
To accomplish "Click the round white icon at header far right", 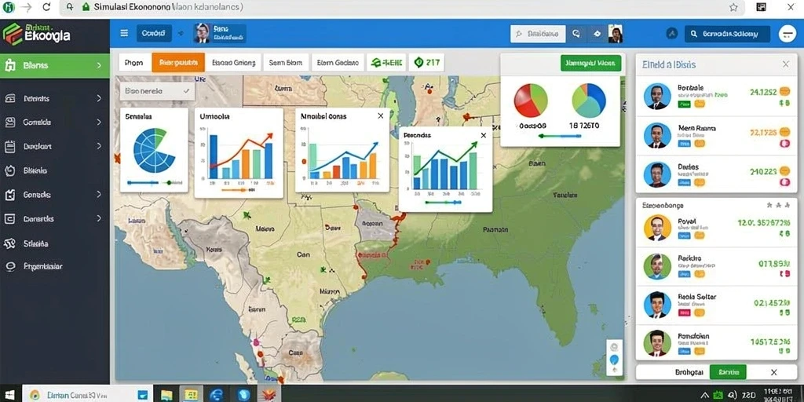I will tap(787, 34).
